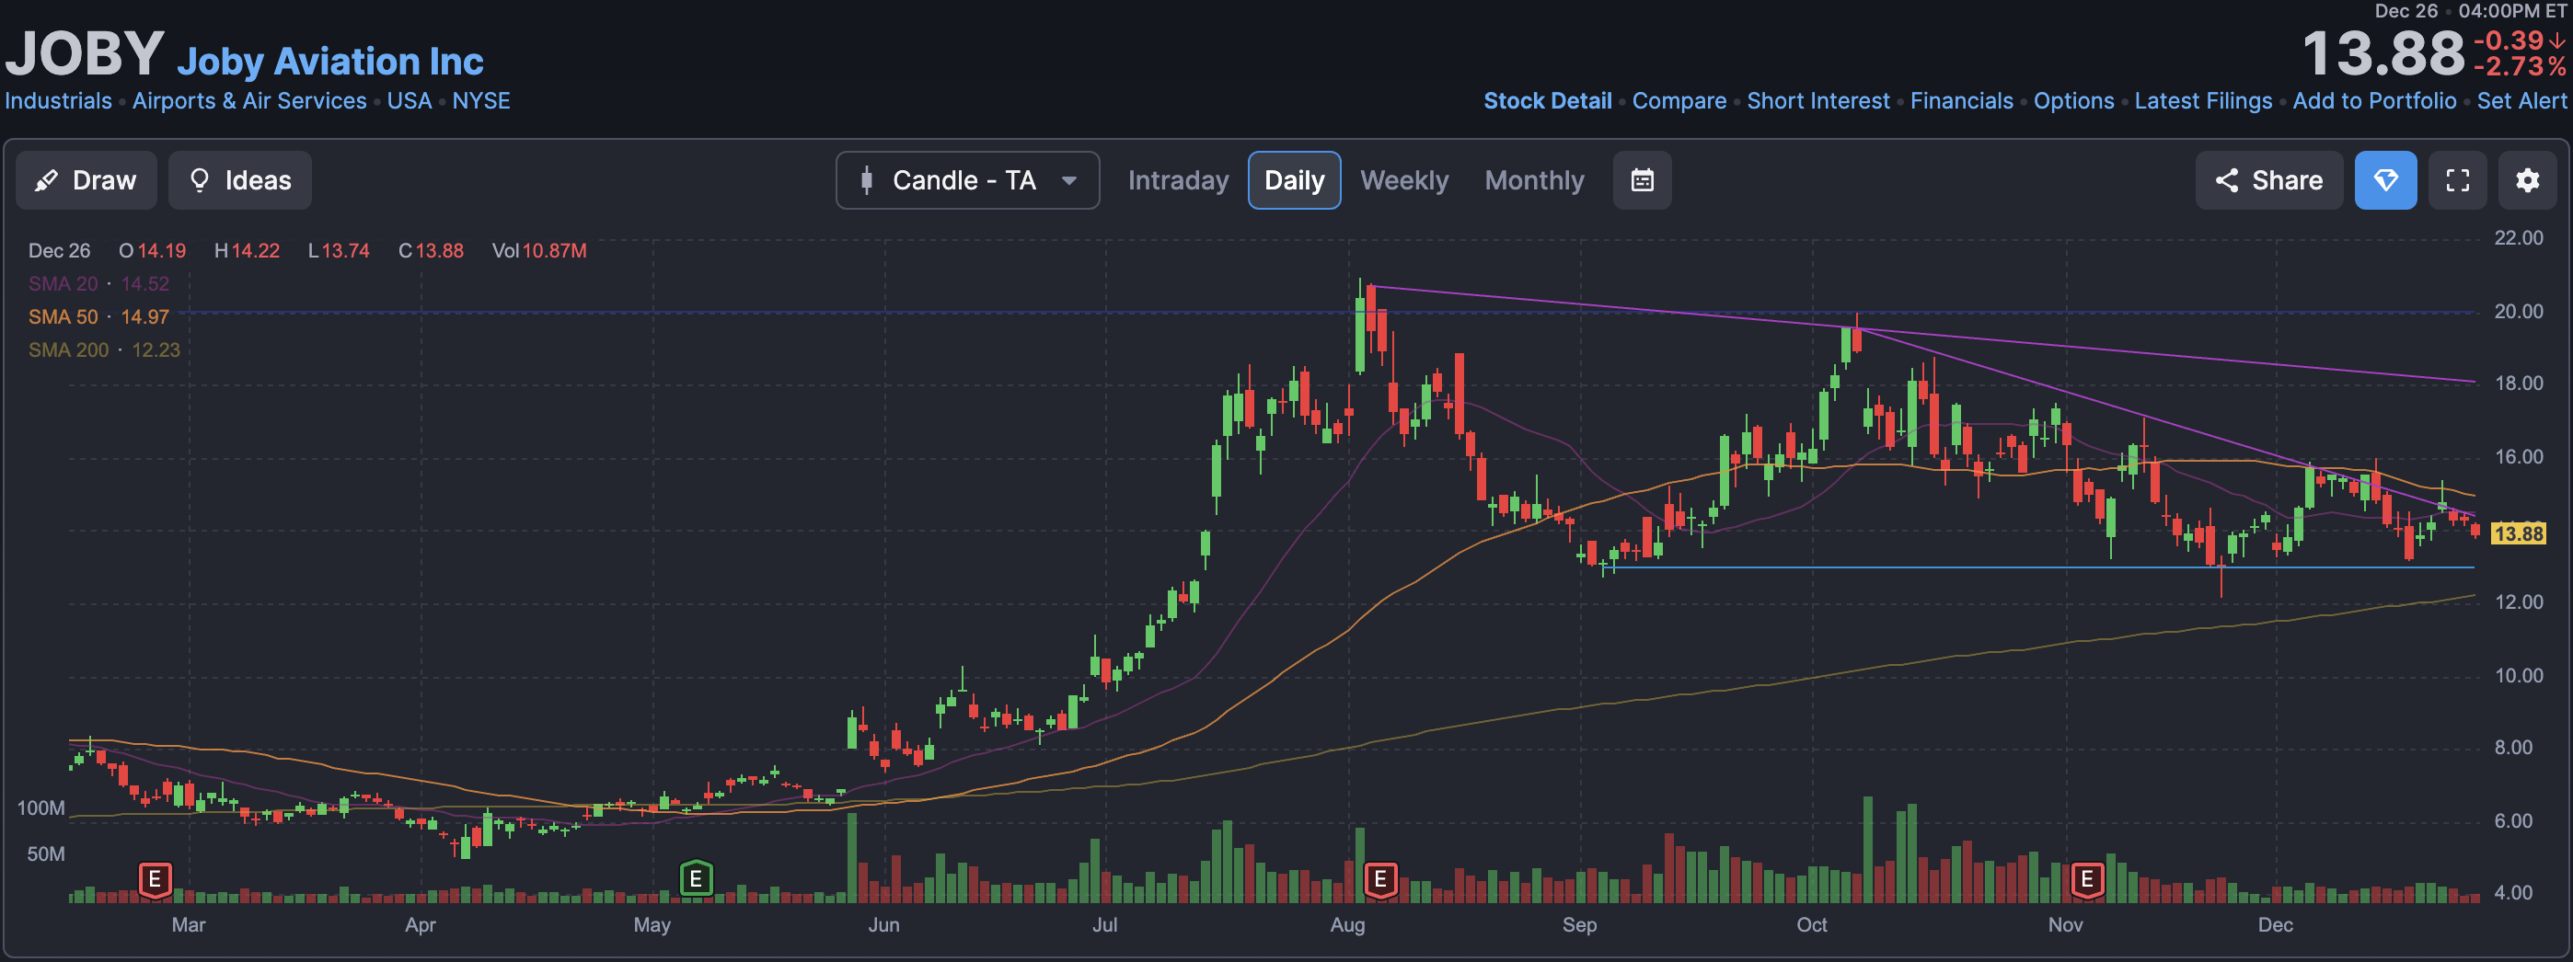Toggle fullscreen chart view
This screenshot has height=962, width=2573.
tap(2457, 180)
